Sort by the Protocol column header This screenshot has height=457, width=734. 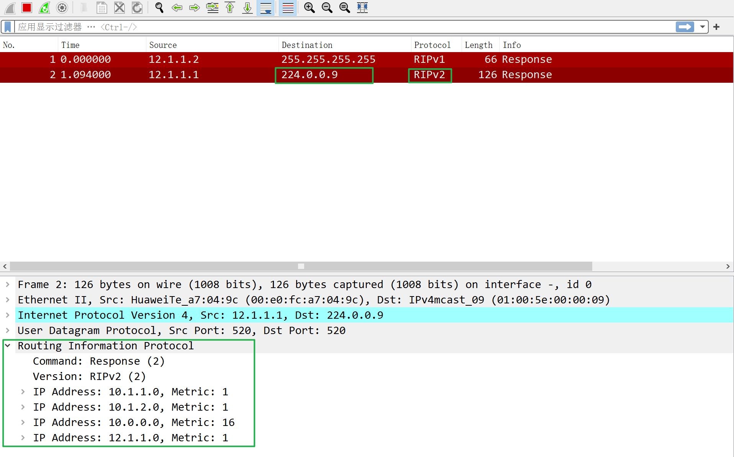click(436, 45)
